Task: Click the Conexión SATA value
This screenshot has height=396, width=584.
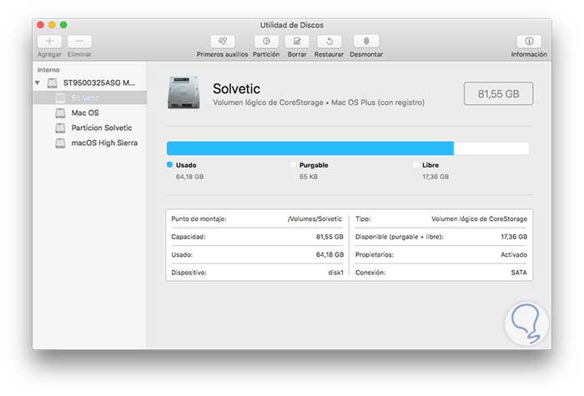Action: (519, 273)
